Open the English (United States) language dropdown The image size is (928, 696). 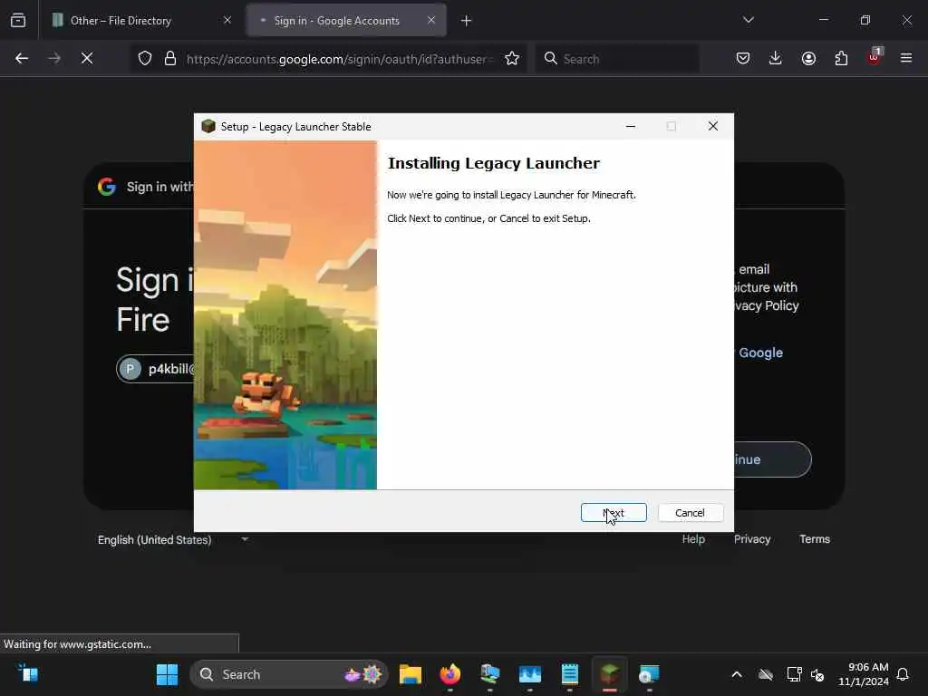click(x=172, y=540)
